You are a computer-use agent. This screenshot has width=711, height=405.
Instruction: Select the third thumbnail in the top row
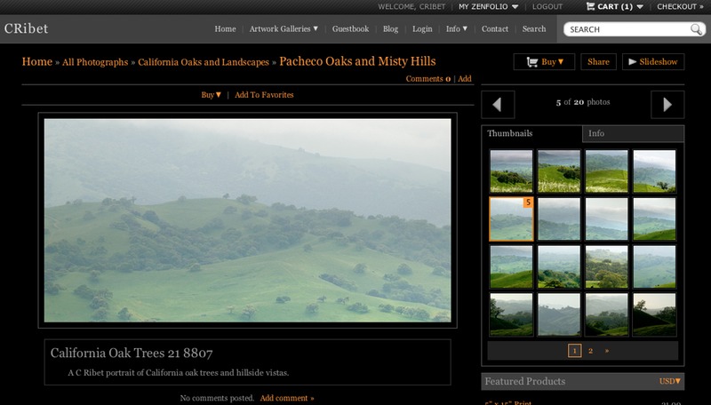coord(607,171)
